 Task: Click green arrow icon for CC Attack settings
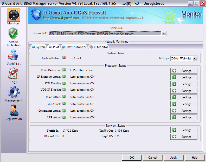pos(174,104)
